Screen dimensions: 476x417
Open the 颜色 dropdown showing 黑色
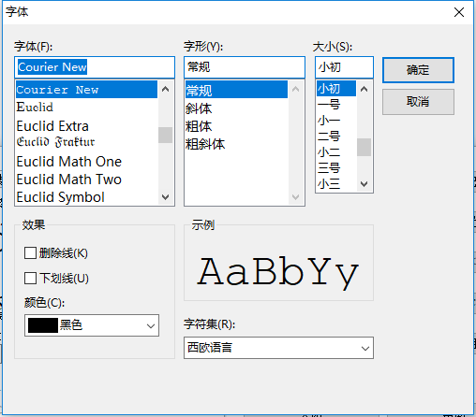[x=92, y=325]
